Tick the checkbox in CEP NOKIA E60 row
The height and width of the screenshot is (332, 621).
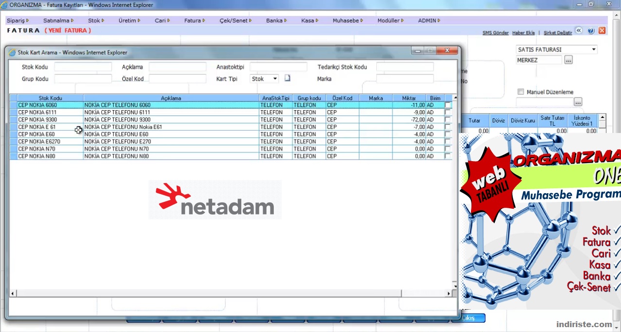[x=448, y=134]
